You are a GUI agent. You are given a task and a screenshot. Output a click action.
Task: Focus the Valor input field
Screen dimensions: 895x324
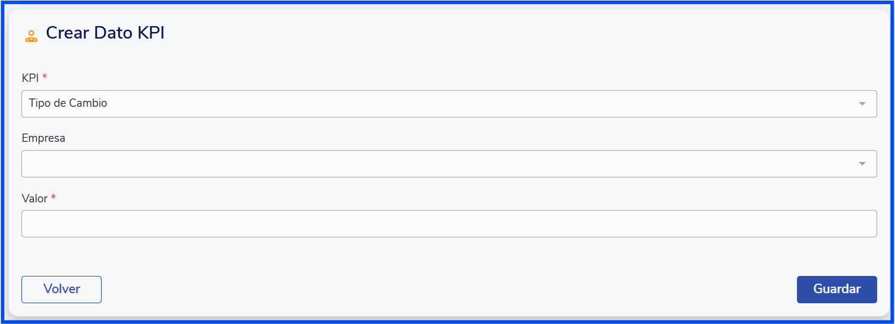pyautogui.click(x=449, y=224)
